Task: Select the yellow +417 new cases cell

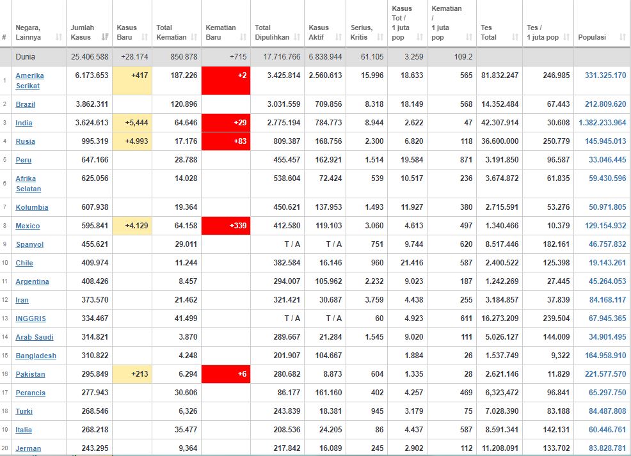Action: click(x=132, y=81)
